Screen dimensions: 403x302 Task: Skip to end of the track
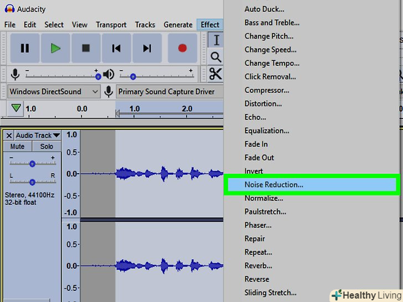(147, 48)
